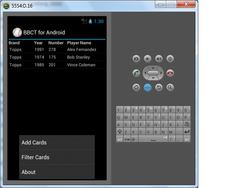This screenshot has width=243, height=188.
Task: Click the 1974 year cell
Action: [x=39, y=57]
